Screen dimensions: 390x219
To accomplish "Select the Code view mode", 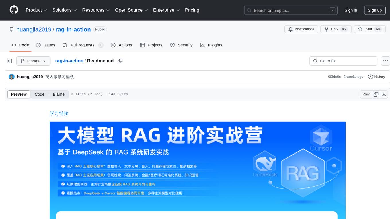I will tap(40, 94).
